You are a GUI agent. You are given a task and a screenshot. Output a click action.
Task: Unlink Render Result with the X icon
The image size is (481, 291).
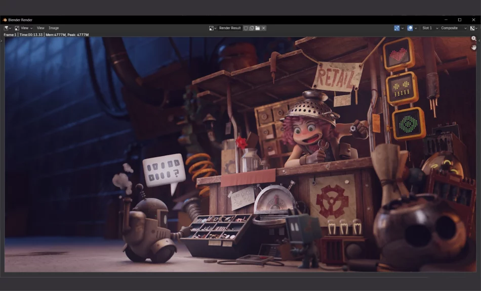pos(263,28)
